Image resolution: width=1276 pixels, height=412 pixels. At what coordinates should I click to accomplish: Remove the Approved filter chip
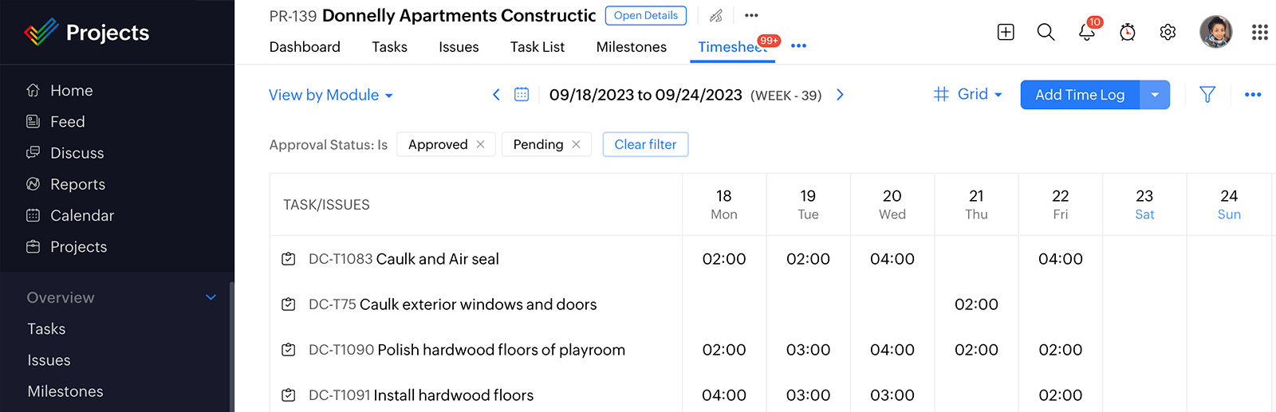click(x=480, y=144)
